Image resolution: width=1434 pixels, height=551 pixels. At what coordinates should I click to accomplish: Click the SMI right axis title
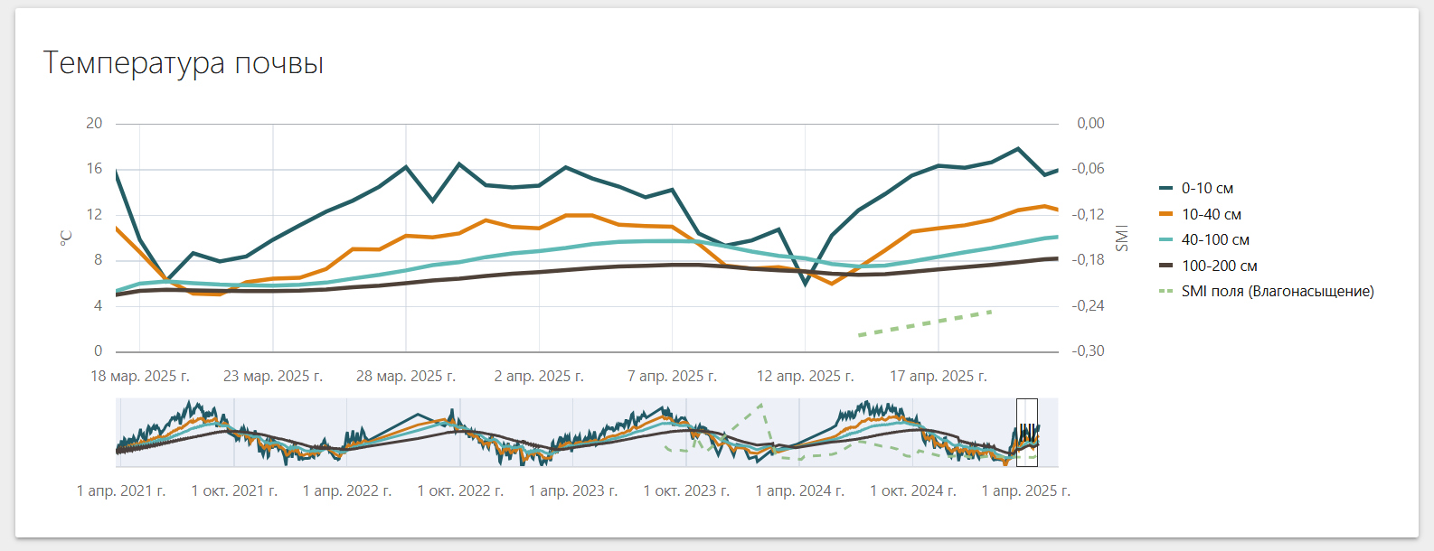click(x=1122, y=238)
